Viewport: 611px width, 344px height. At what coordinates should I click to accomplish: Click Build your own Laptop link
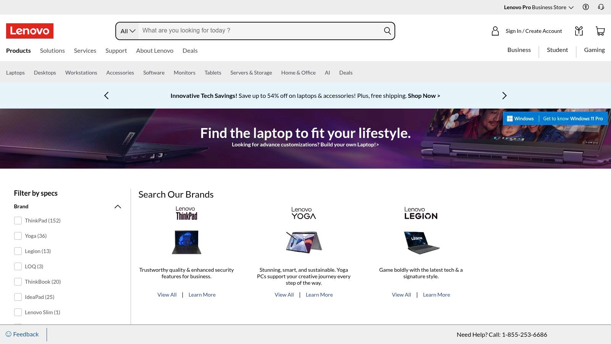(349, 144)
